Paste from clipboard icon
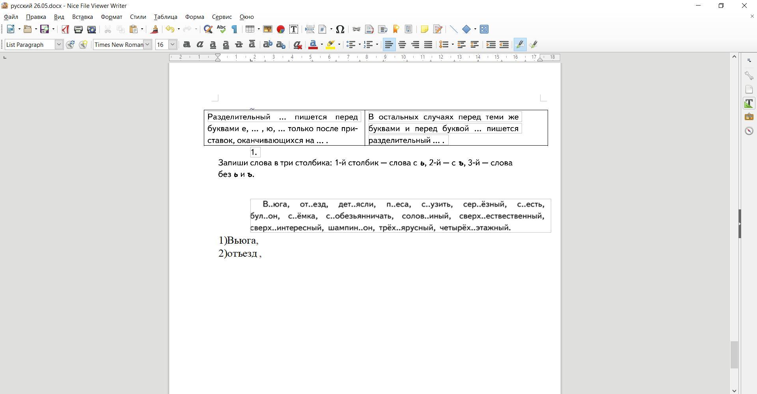 [x=134, y=29]
